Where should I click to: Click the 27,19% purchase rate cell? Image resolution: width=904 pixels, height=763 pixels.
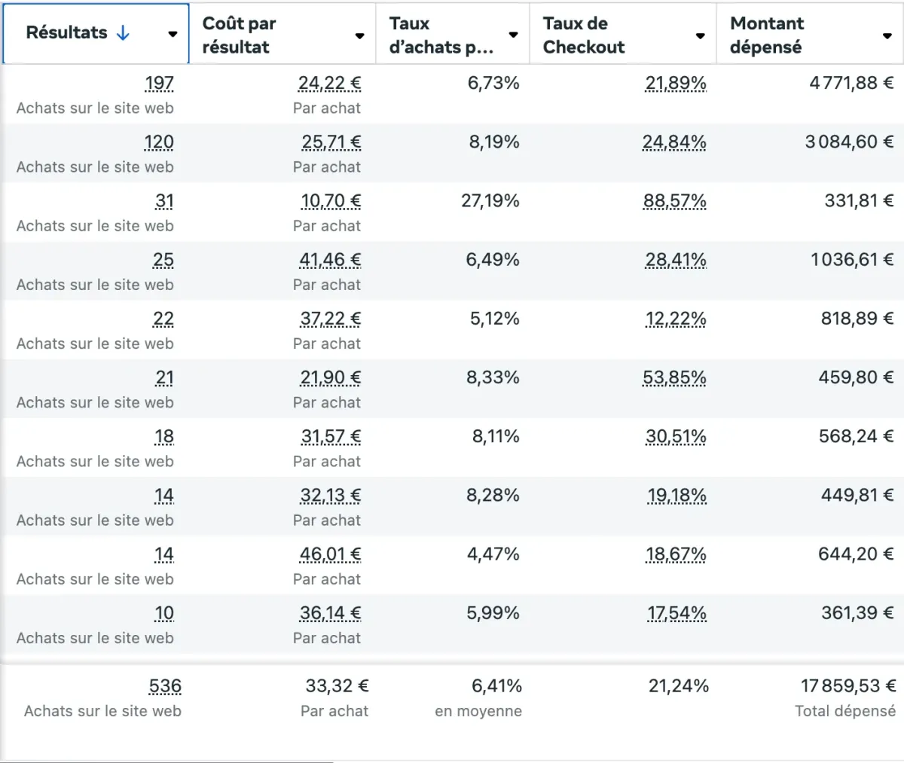490,201
